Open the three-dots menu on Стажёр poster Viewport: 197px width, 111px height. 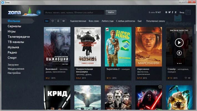pos(179,63)
